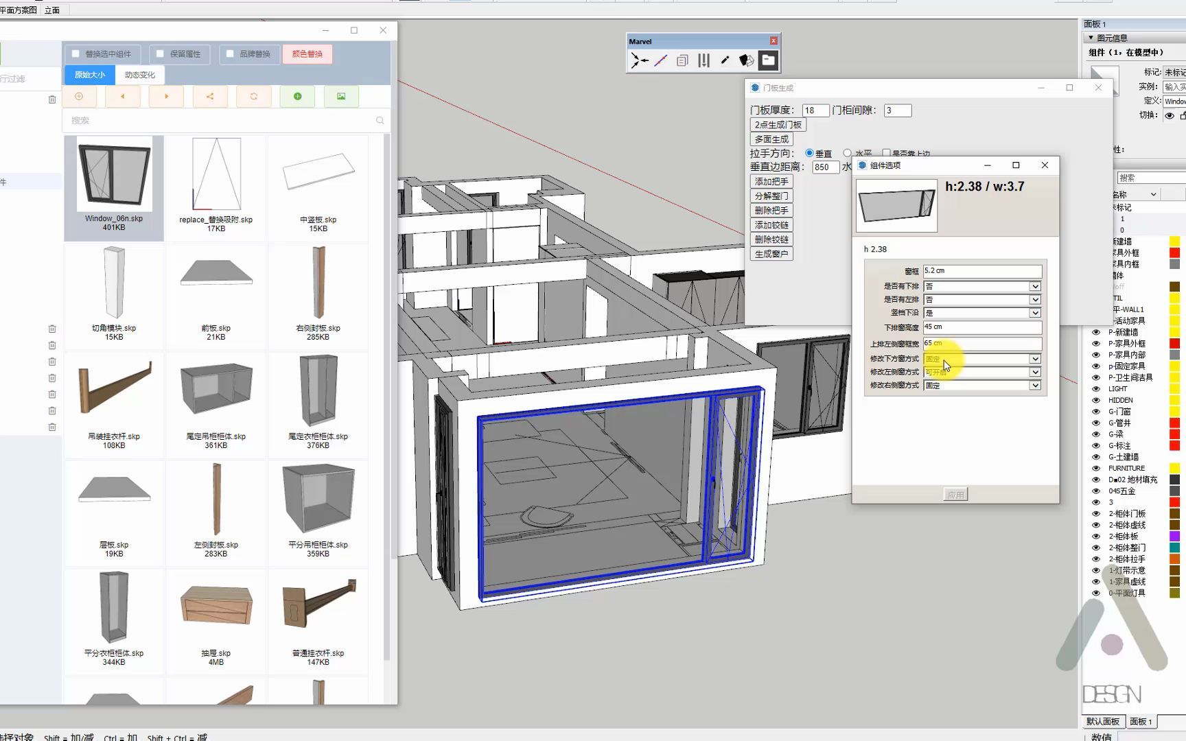Select the pencil edit tool in Marvel toolbar
Image resolution: width=1186 pixels, height=741 pixels.
pyautogui.click(x=725, y=60)
